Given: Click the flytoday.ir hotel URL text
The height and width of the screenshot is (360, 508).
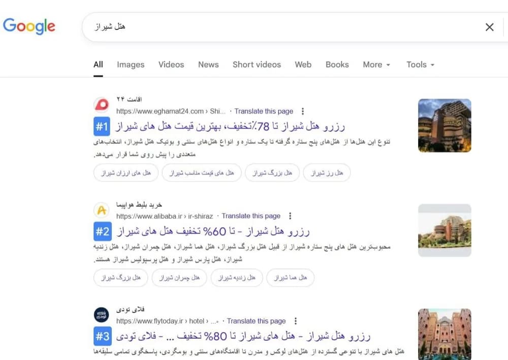Looking at the screenshot, I should [167, 321].
